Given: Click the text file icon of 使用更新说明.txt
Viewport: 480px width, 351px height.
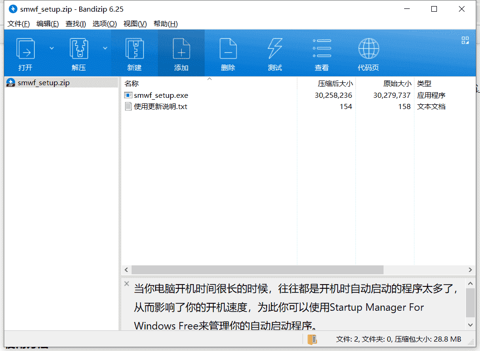Looking at the screenshot, I should tap(128, 107).
